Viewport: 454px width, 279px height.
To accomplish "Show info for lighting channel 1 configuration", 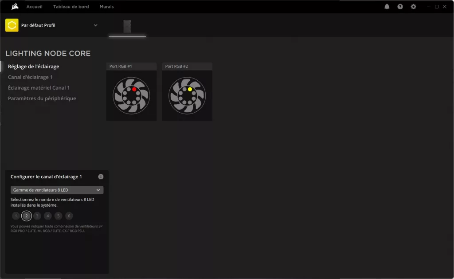I will click(101, 177).
